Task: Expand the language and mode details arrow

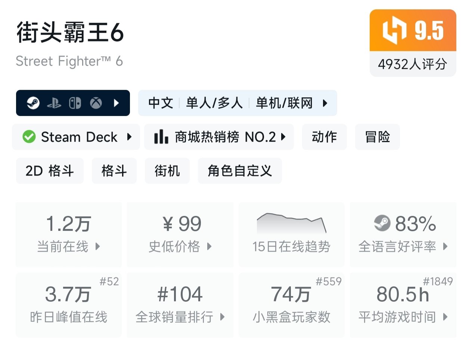Action: coord(325,103)
